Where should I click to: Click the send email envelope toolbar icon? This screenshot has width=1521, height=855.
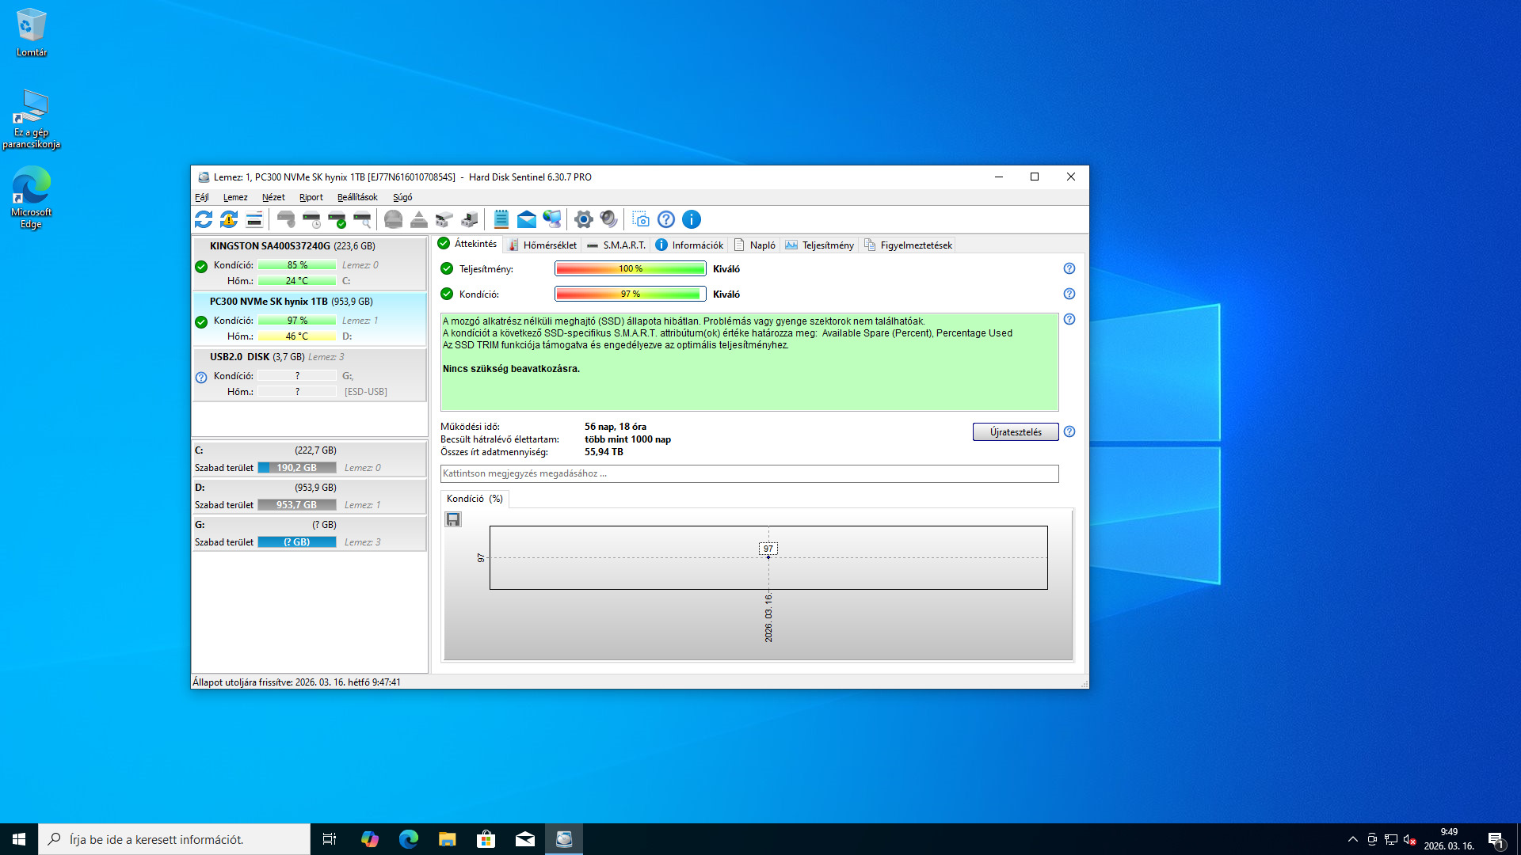pyautogui.click(x=526, y=219)
